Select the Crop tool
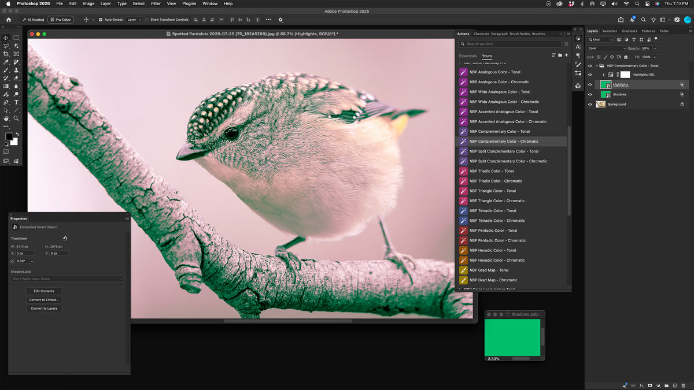 click(6, 54)
